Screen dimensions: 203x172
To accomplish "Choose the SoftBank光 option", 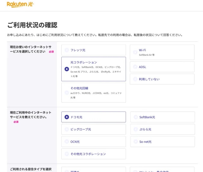I will tap(163, 117).
